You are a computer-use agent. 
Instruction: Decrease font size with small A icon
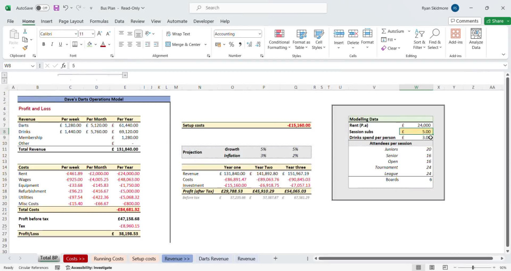pyautogui.click(x=108, y=34)
